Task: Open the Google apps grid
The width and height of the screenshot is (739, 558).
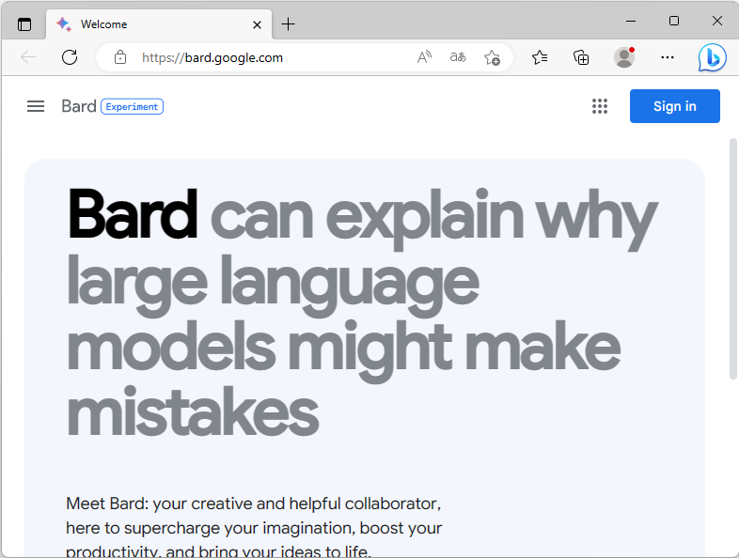Action: click(x=600, y=106)
